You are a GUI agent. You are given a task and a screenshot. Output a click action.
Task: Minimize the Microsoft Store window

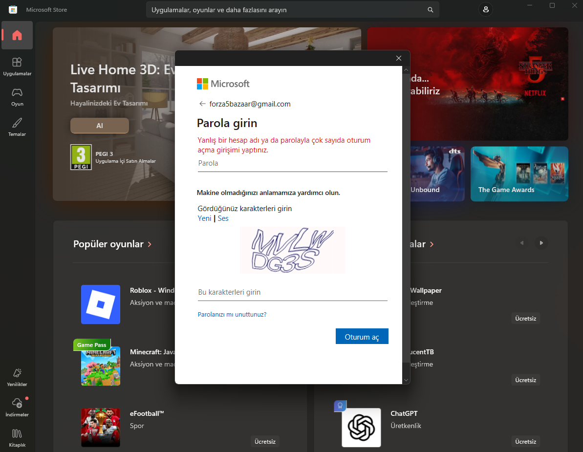[530, 5]
